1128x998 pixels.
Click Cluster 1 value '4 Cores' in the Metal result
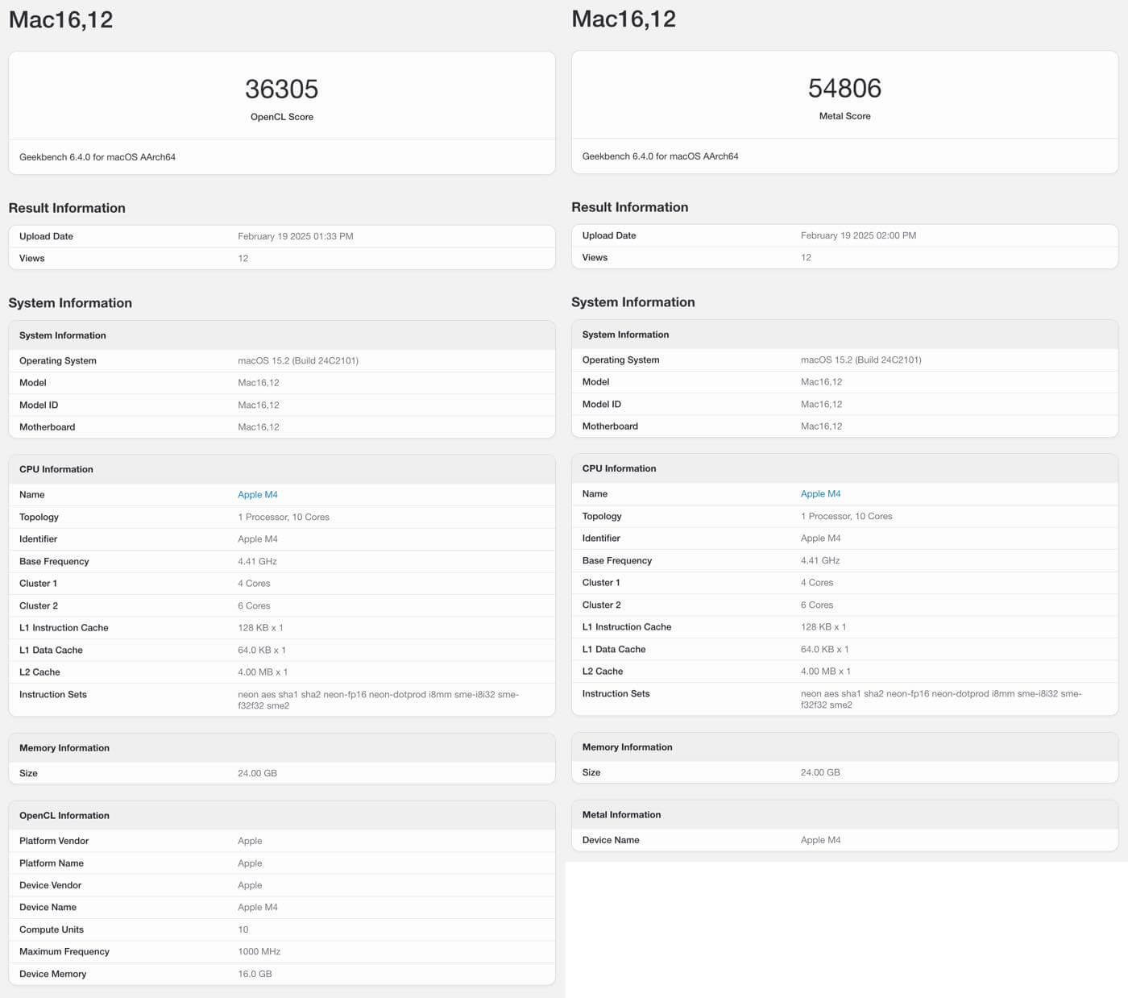pyautogui.click(x=817, y=583)
